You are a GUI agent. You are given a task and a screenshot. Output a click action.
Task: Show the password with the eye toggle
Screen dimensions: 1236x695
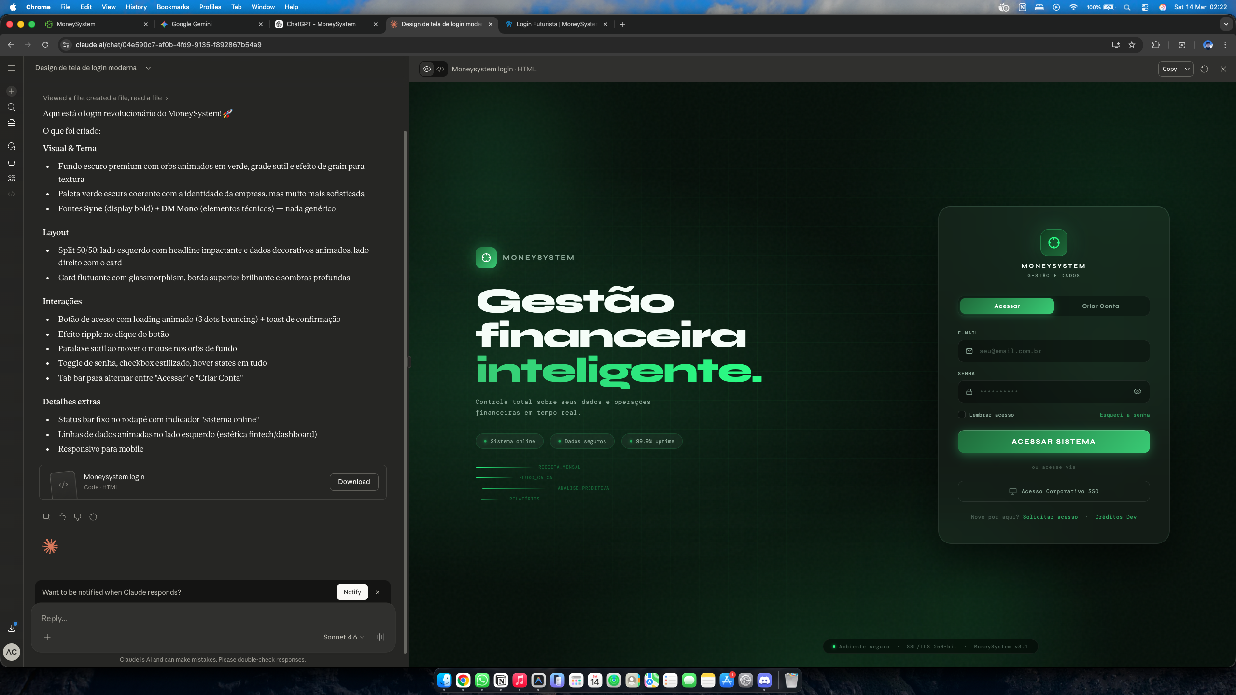point(1138,391)
